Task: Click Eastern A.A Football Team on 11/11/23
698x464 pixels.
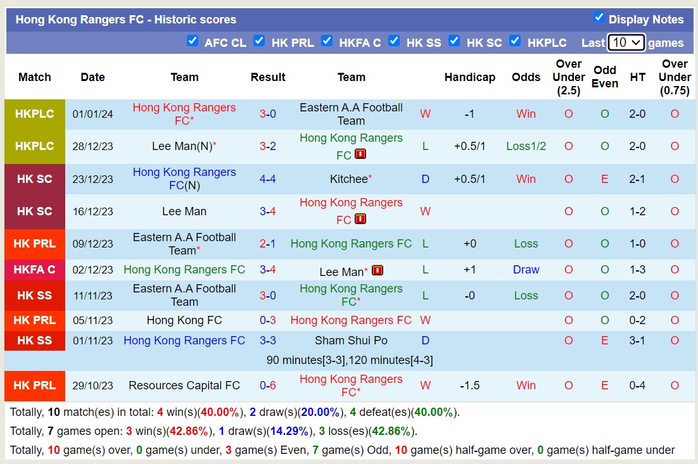Action: click(x=184, y=296)
